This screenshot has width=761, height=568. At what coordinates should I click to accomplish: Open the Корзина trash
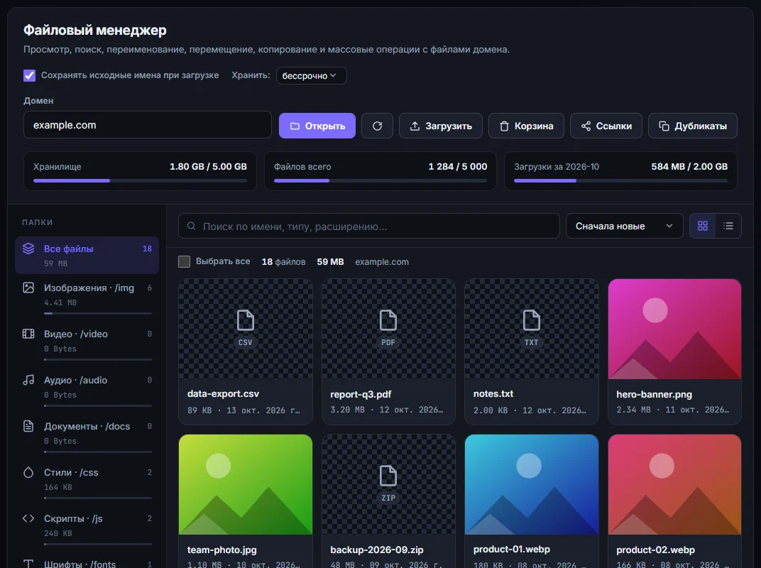pyautogui.click(x=526, y=126)
